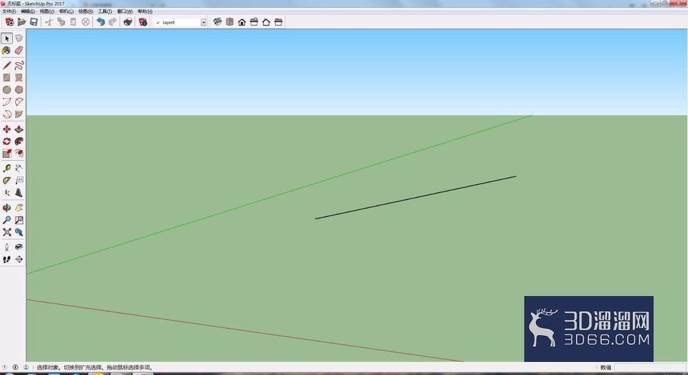Choose the Circle tool
Image resolution: width=688 pixels, height=375 pixels.
click(7, 90)
